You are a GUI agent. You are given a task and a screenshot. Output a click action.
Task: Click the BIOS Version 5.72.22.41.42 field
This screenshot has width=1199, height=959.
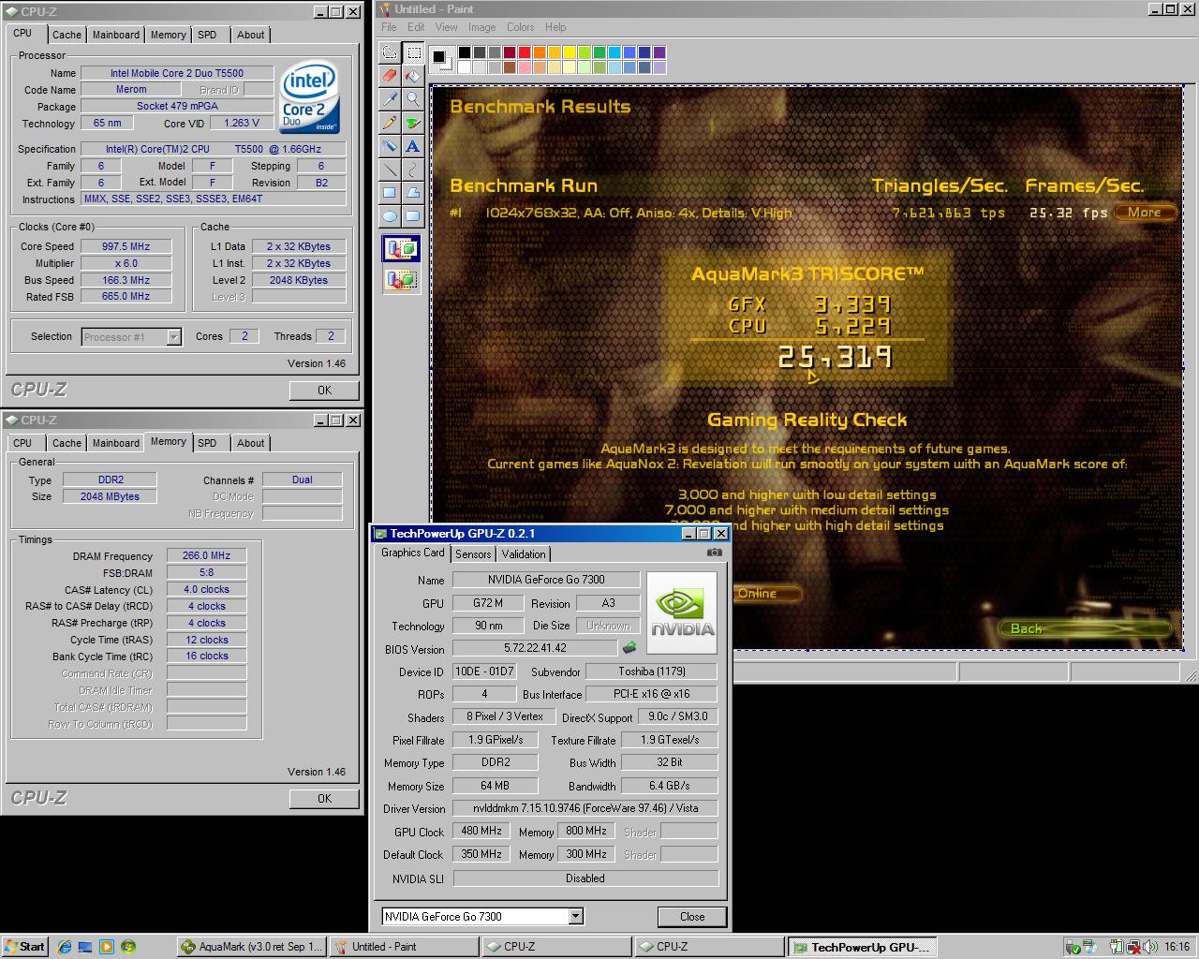(x=535, y=648)
